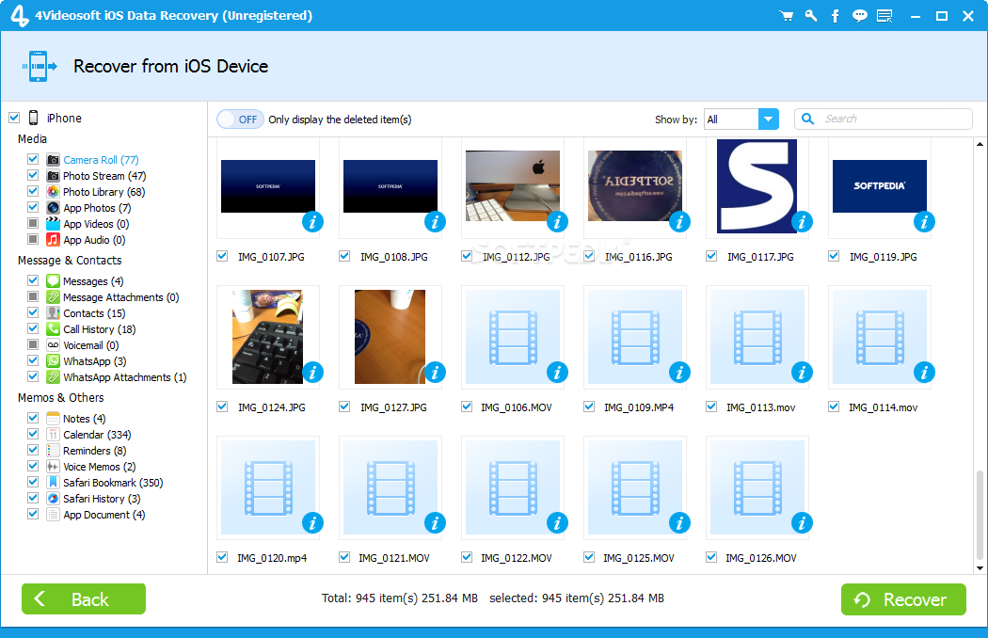This screenshot has width=988, height=638.
Task: Click the vertical scrollbar thumb
Action: (x=980, y=515)
